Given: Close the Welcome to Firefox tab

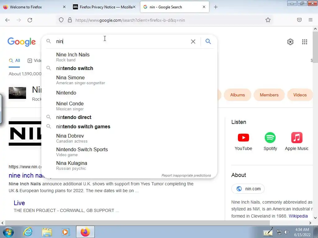Looking at the screenshot, I should pos(64,7).
